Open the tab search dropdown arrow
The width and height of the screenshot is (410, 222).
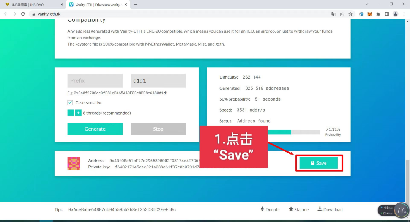(x=367, y=4)
